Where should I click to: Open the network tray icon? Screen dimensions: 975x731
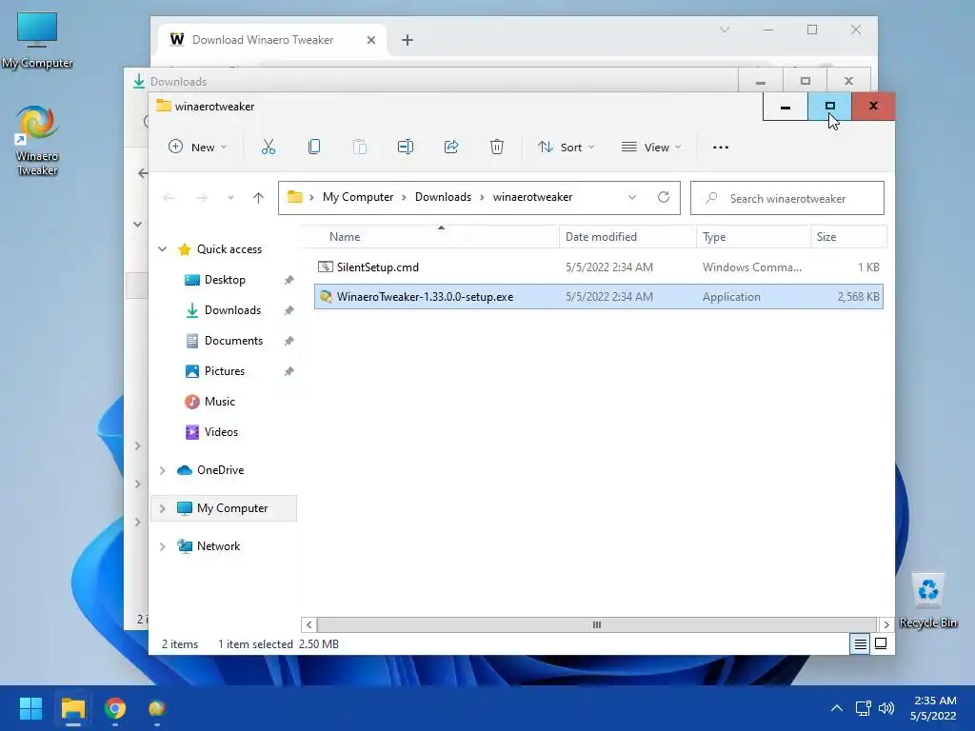coord(863,708)
